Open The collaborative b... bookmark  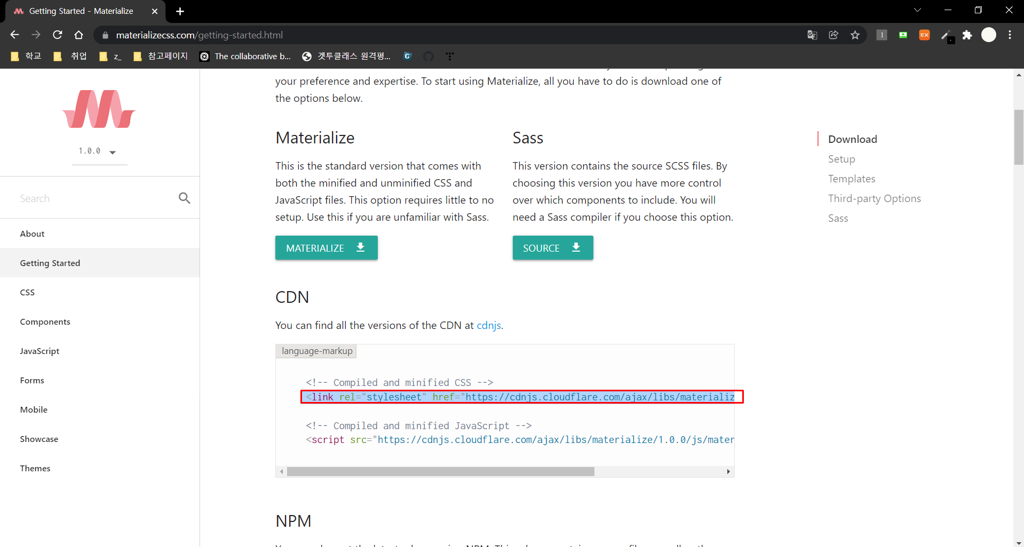(245, 57)
